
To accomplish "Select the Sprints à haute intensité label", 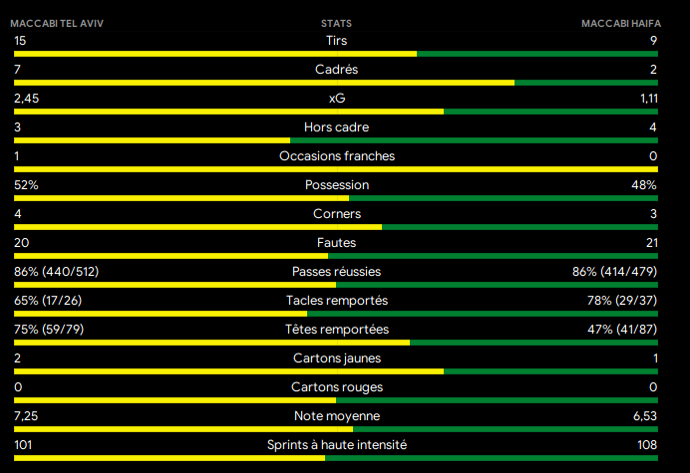I will pos(336,445).
